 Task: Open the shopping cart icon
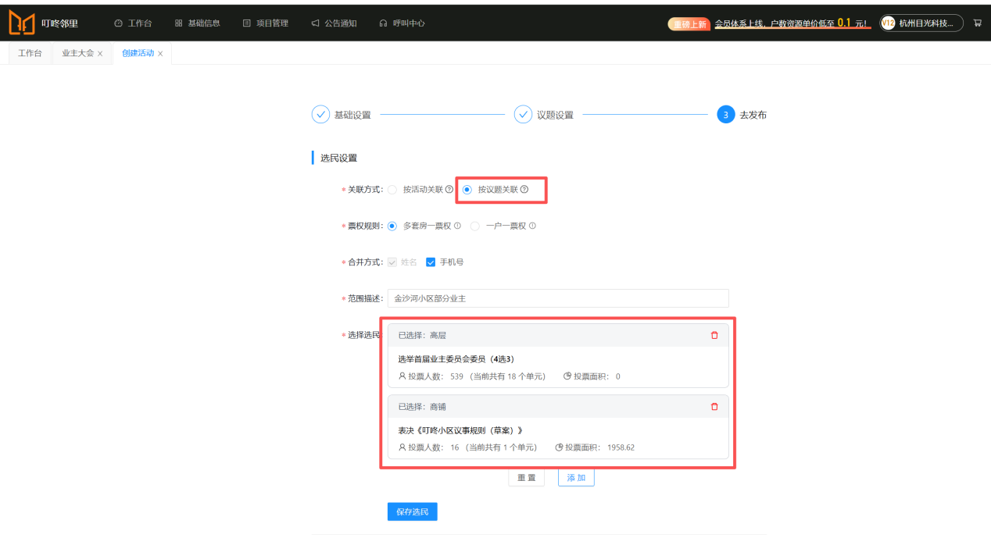click(977, 23)
